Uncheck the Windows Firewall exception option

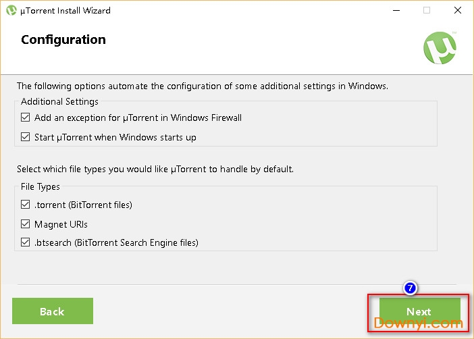pos(26,118)
